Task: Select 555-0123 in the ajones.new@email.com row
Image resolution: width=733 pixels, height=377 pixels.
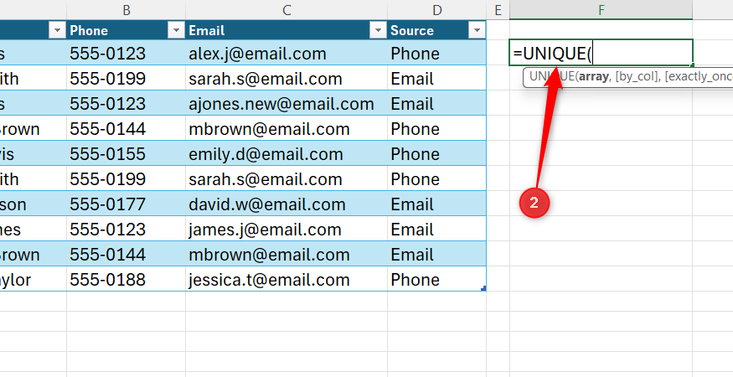Action: (x=126, y=103)
